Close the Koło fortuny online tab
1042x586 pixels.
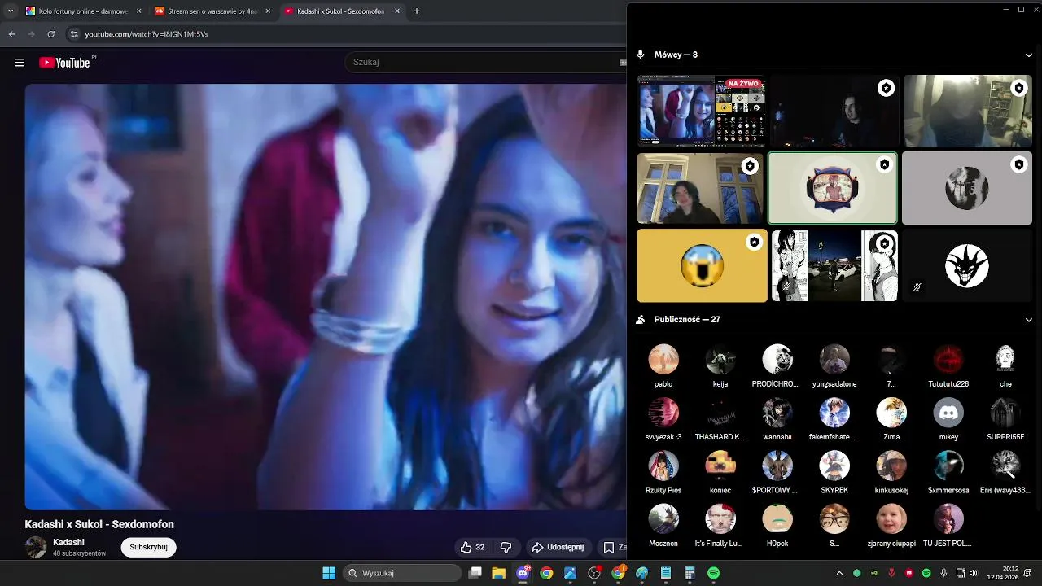click(x=138, y=11)
